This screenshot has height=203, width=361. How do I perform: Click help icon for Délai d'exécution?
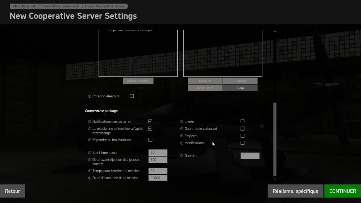pos(90,178)
